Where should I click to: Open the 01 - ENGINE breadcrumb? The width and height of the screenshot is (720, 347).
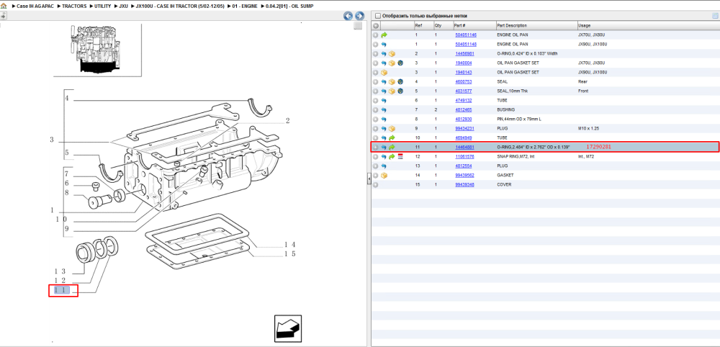pos(244,7)
